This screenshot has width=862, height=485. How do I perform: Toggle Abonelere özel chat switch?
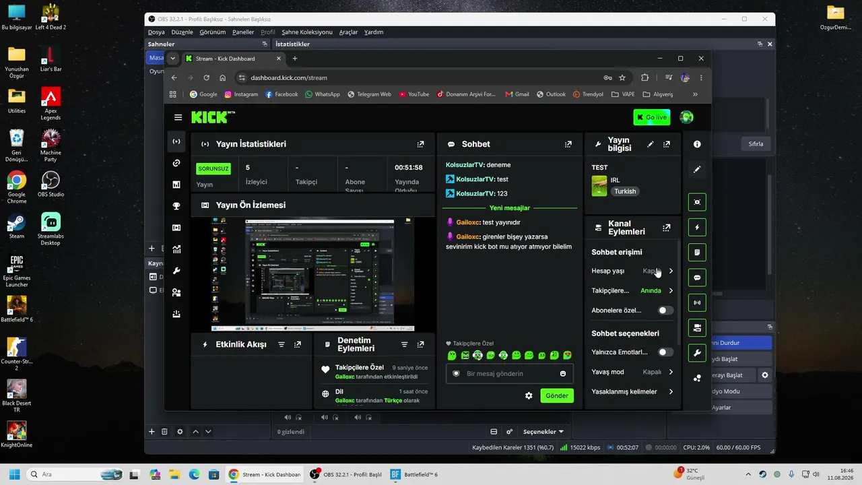pos(665,311)
